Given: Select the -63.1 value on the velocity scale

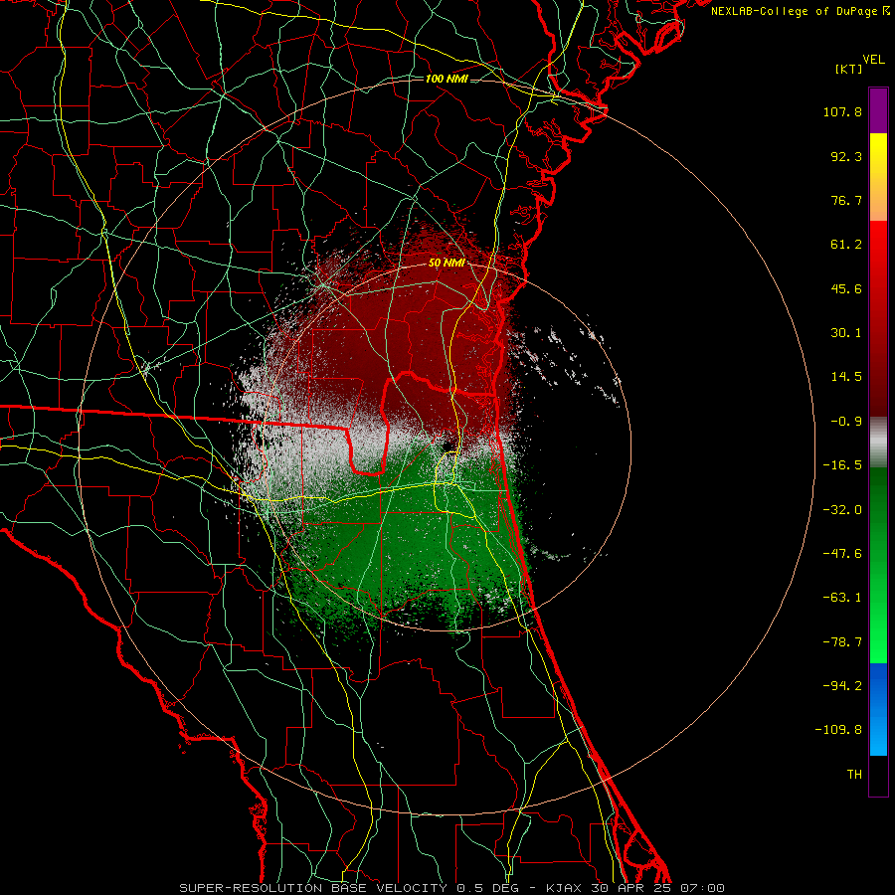Looking at the screenshot, I should tap(842, 598).
